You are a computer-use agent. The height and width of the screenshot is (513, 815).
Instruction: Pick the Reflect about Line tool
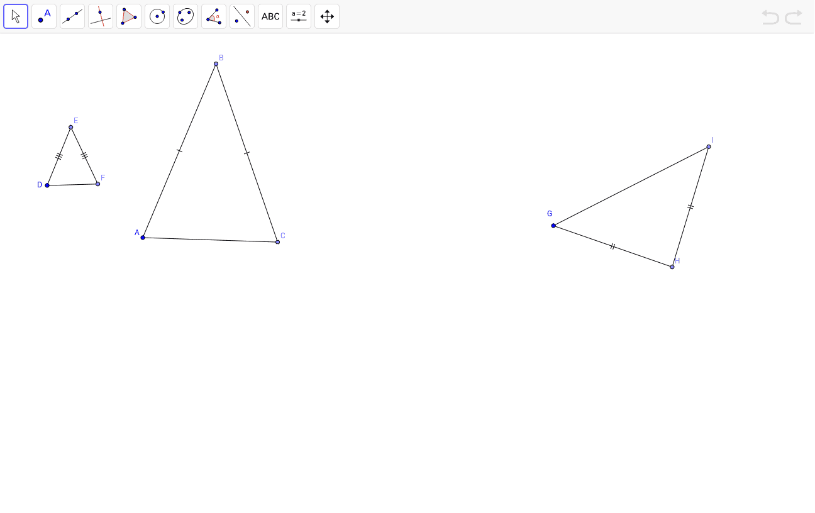242,16
